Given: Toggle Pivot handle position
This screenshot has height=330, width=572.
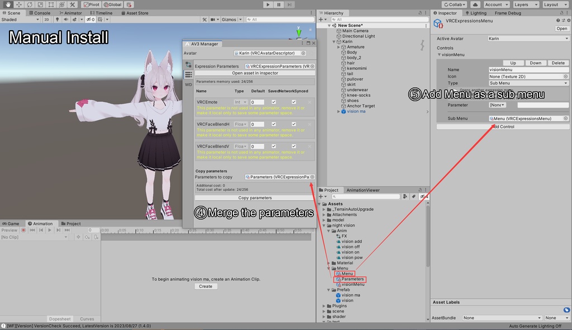Looking at the screenshot, I should 91,4.
